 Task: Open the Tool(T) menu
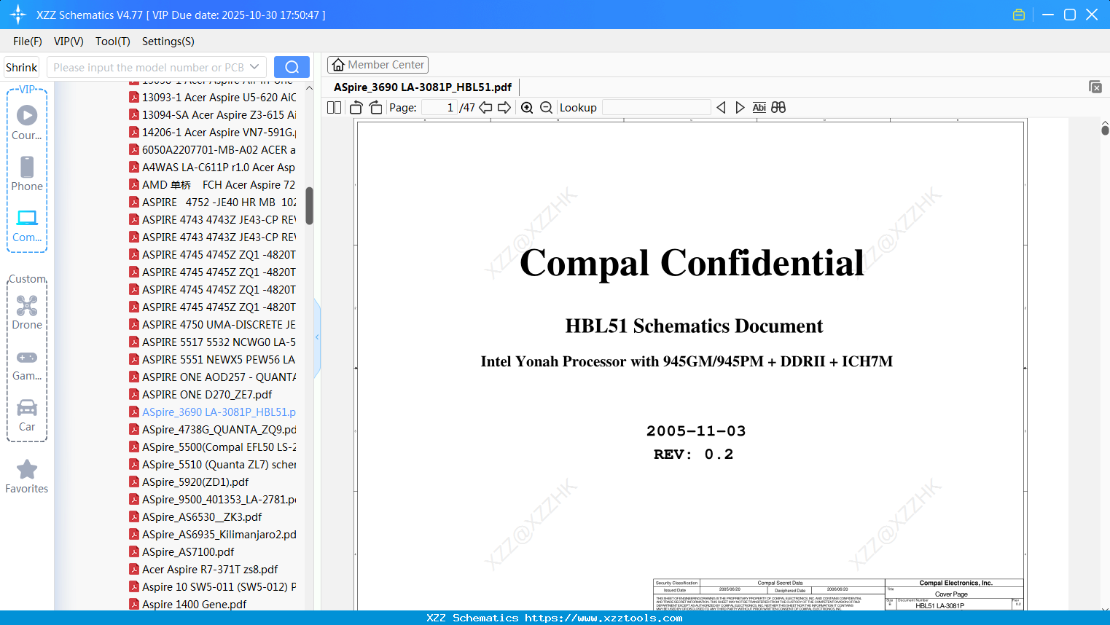click(113, 42)
